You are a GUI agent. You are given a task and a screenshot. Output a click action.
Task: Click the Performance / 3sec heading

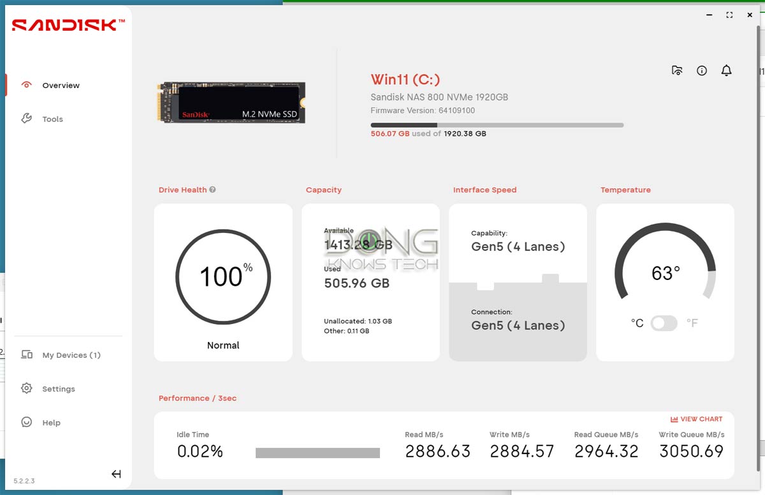(x=198, y=398)
